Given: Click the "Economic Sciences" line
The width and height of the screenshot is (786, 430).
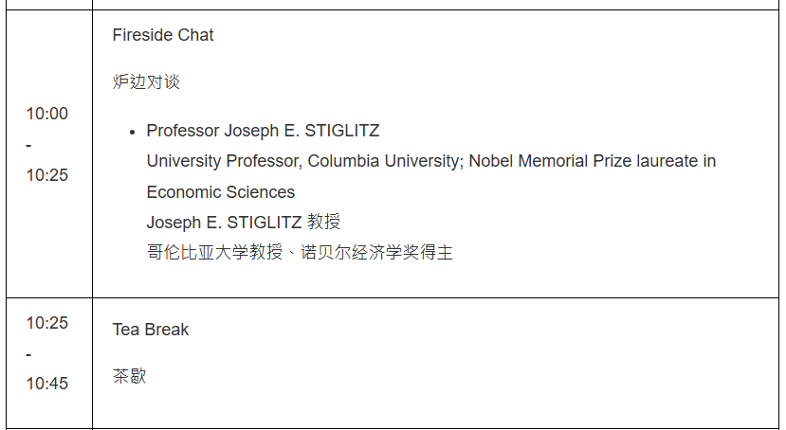Looking at the screenshot, I should tap(220, 192).
